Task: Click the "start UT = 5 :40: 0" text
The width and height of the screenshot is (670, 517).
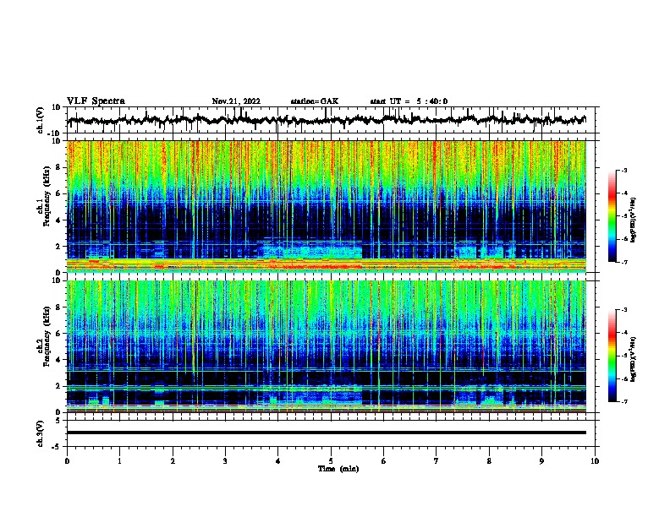Action: tap(409, 101)
